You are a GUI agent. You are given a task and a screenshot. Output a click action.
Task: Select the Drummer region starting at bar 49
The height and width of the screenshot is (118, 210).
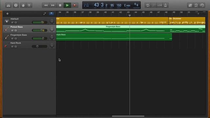[189, 21]
